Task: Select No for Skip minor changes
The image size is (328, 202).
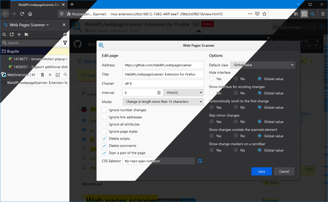Action: [236, 122]
